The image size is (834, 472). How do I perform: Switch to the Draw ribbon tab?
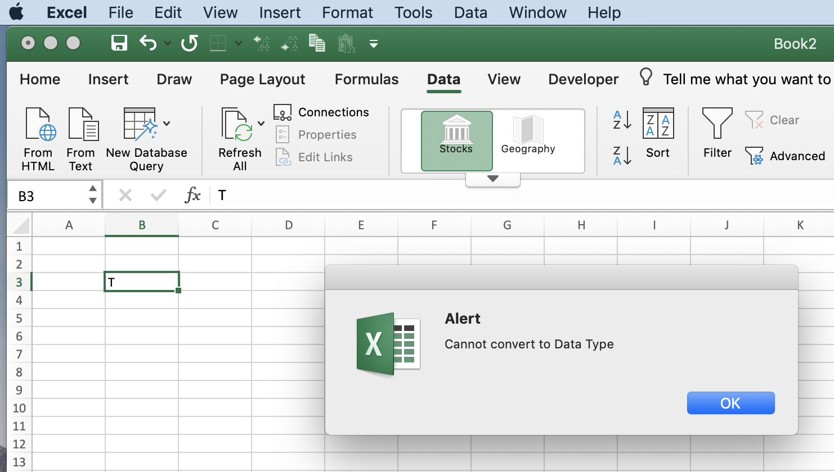[174, 79]
